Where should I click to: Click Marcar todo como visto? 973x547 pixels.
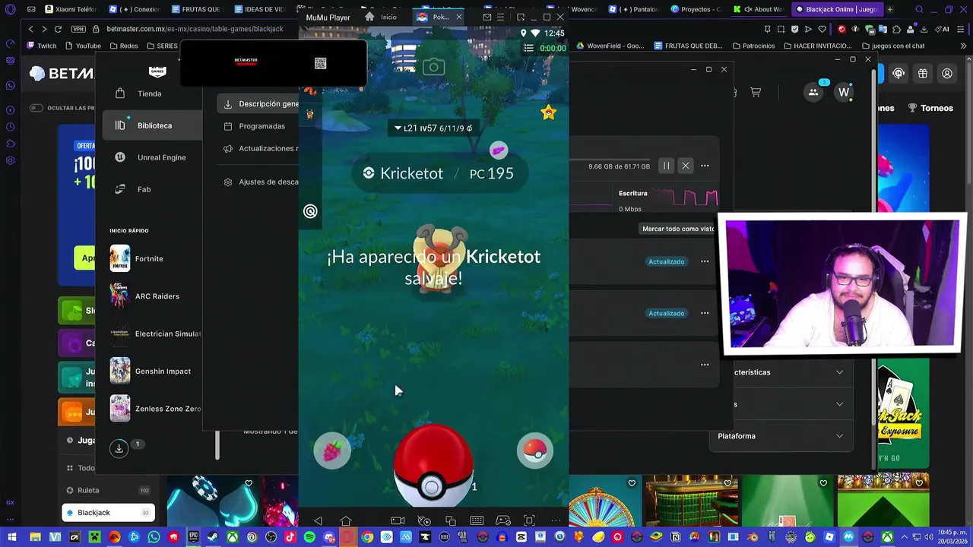[x=679, y=229]
